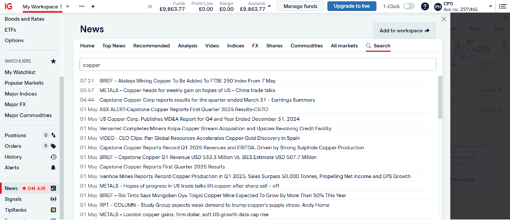Toggle the 1-Click dealing switch
Screen dimensions: 510x220
409,6
